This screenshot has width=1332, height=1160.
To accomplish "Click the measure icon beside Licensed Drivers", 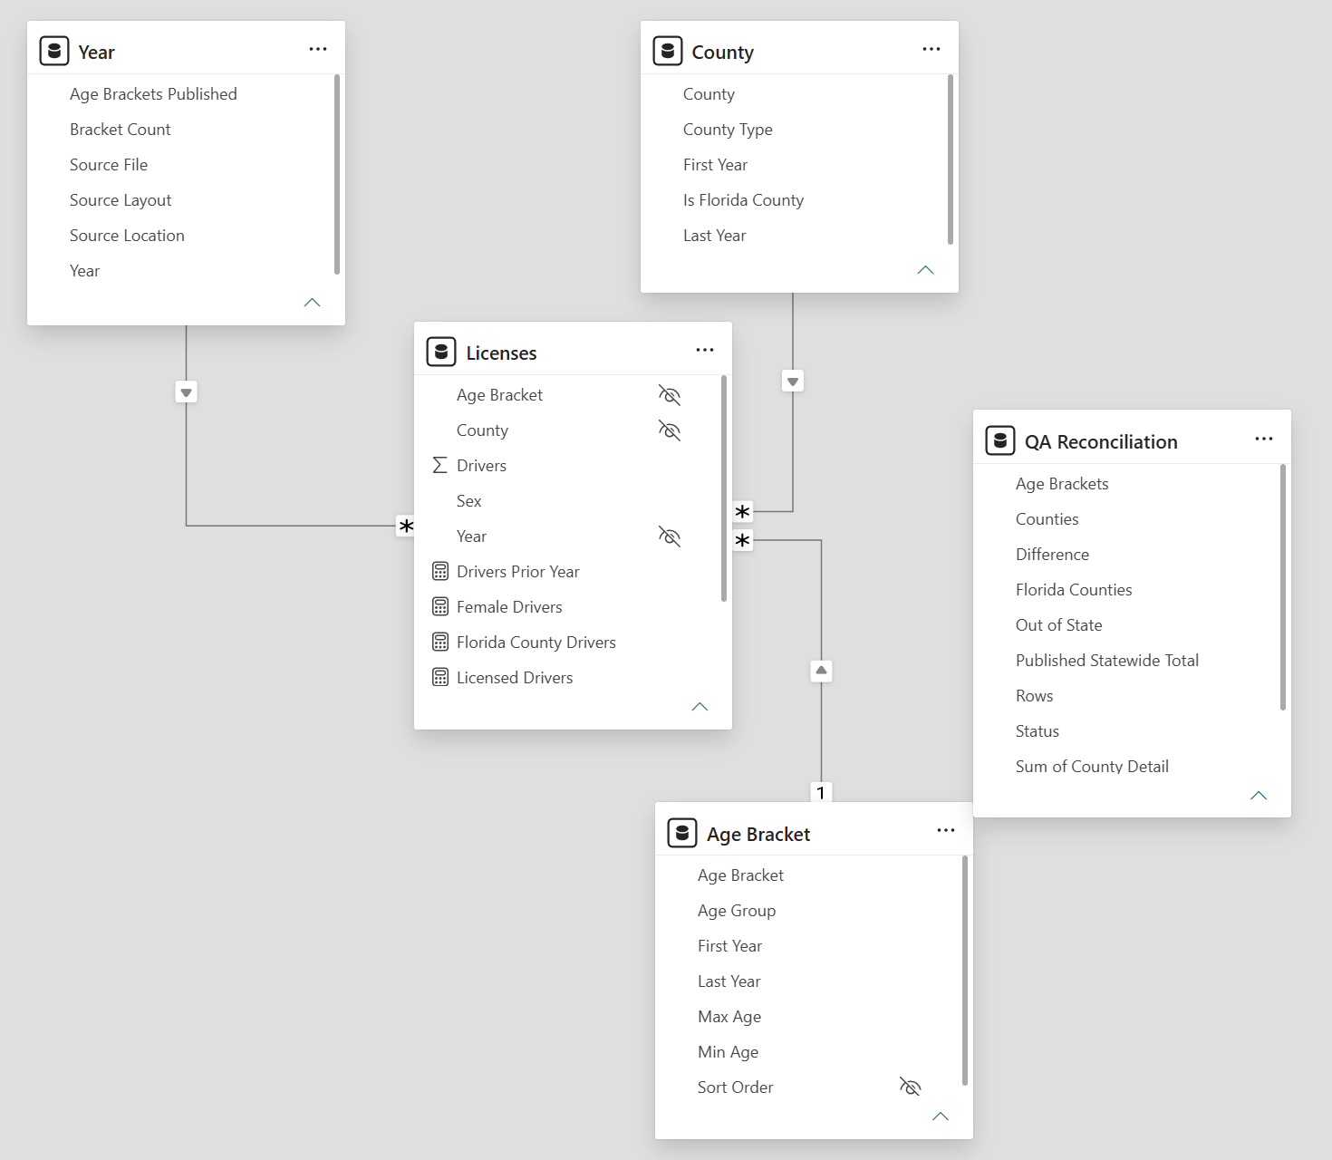I will (440, 677).
